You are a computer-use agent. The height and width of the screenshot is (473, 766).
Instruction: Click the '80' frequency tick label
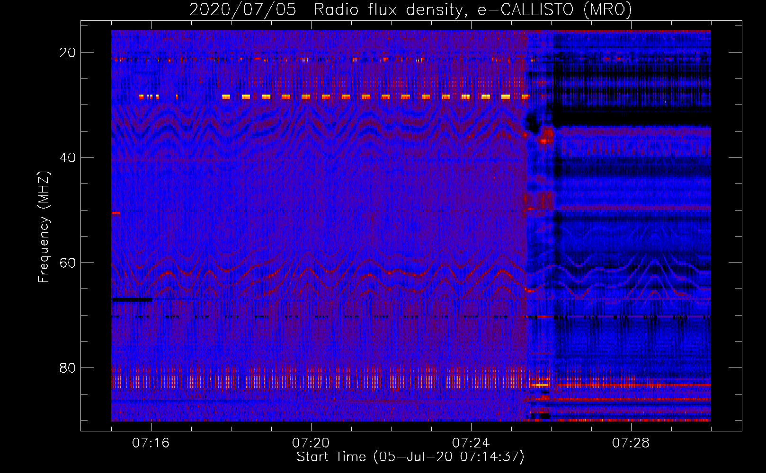(68, 368)
